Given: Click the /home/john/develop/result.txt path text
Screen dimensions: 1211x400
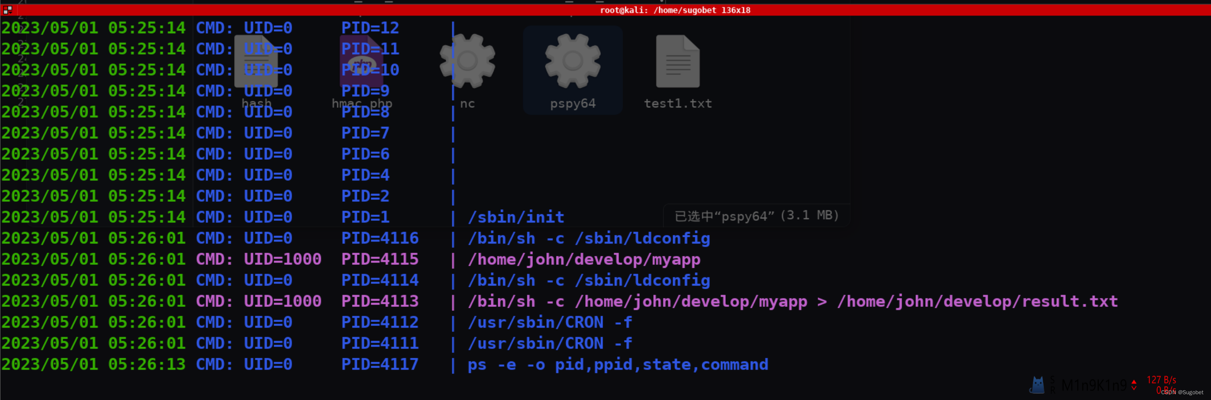Looking at the screenshot, I should [x=977, y=301].
